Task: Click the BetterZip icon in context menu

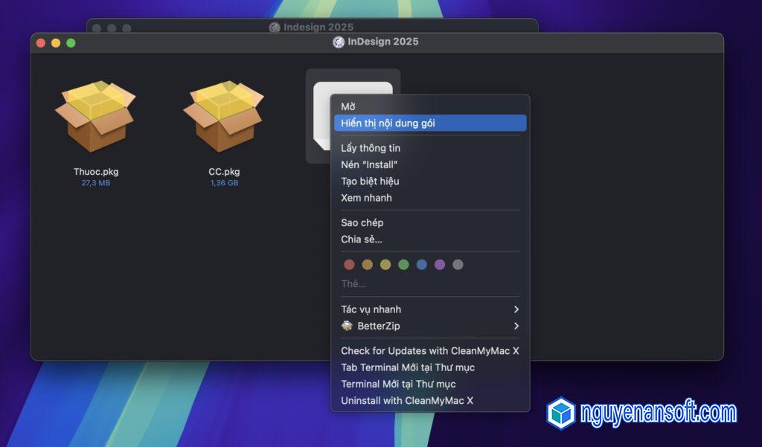Action: (347, 326)
